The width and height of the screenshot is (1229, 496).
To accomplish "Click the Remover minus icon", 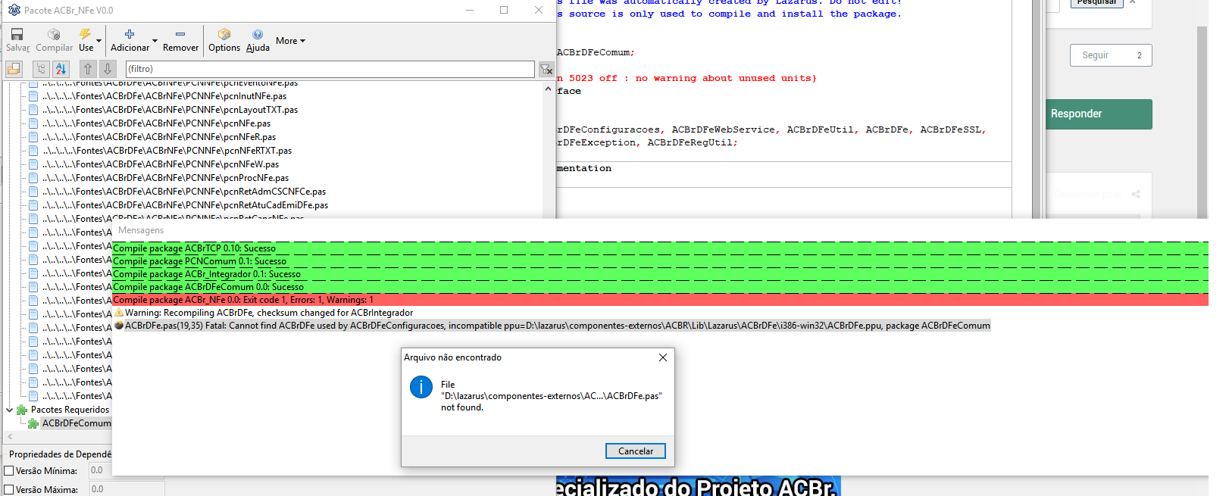I will pyautogui.click(x=180, y=34).
